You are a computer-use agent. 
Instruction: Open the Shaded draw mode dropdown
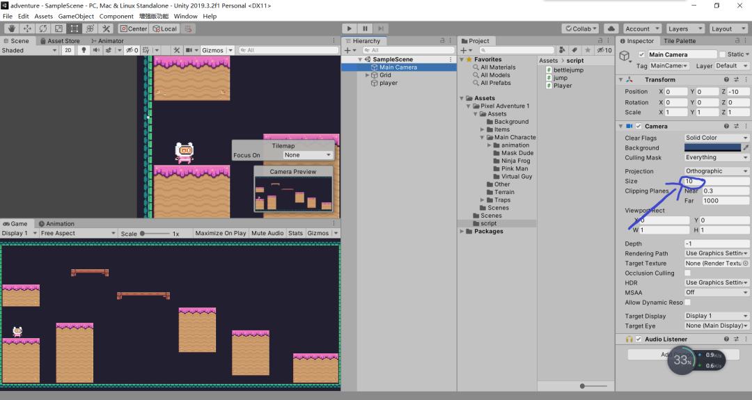[29, 50]
